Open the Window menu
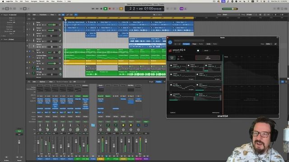This screenshot has height=162, width=289. (x=60, y=1)
